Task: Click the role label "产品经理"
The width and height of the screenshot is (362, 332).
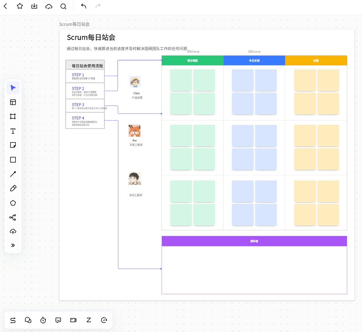Action: click(137, 98)
